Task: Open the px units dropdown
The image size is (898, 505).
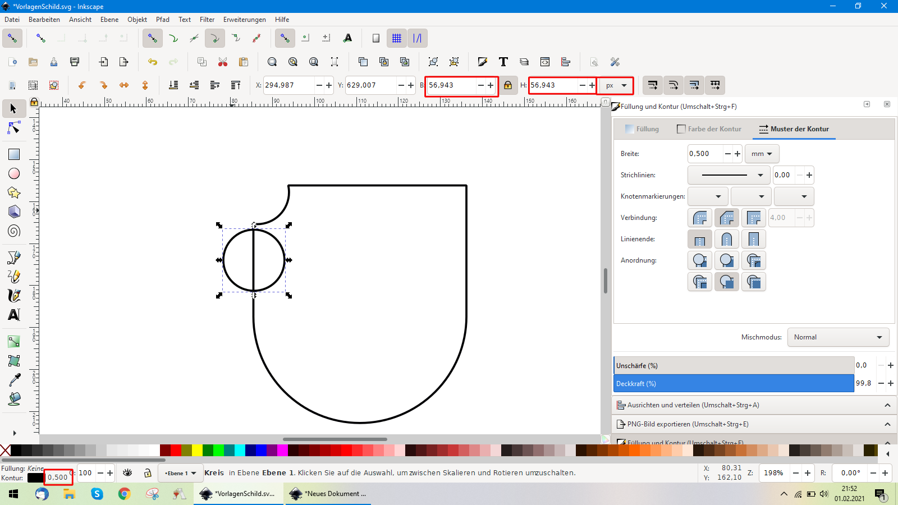Action: click(616, 85)
